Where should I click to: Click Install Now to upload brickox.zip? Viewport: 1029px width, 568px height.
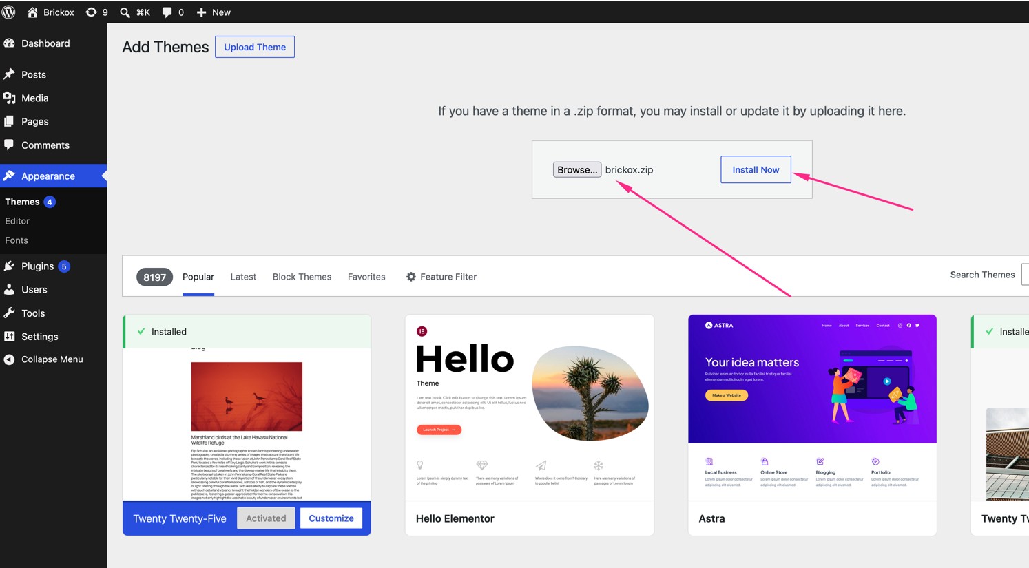pos(756,169)
